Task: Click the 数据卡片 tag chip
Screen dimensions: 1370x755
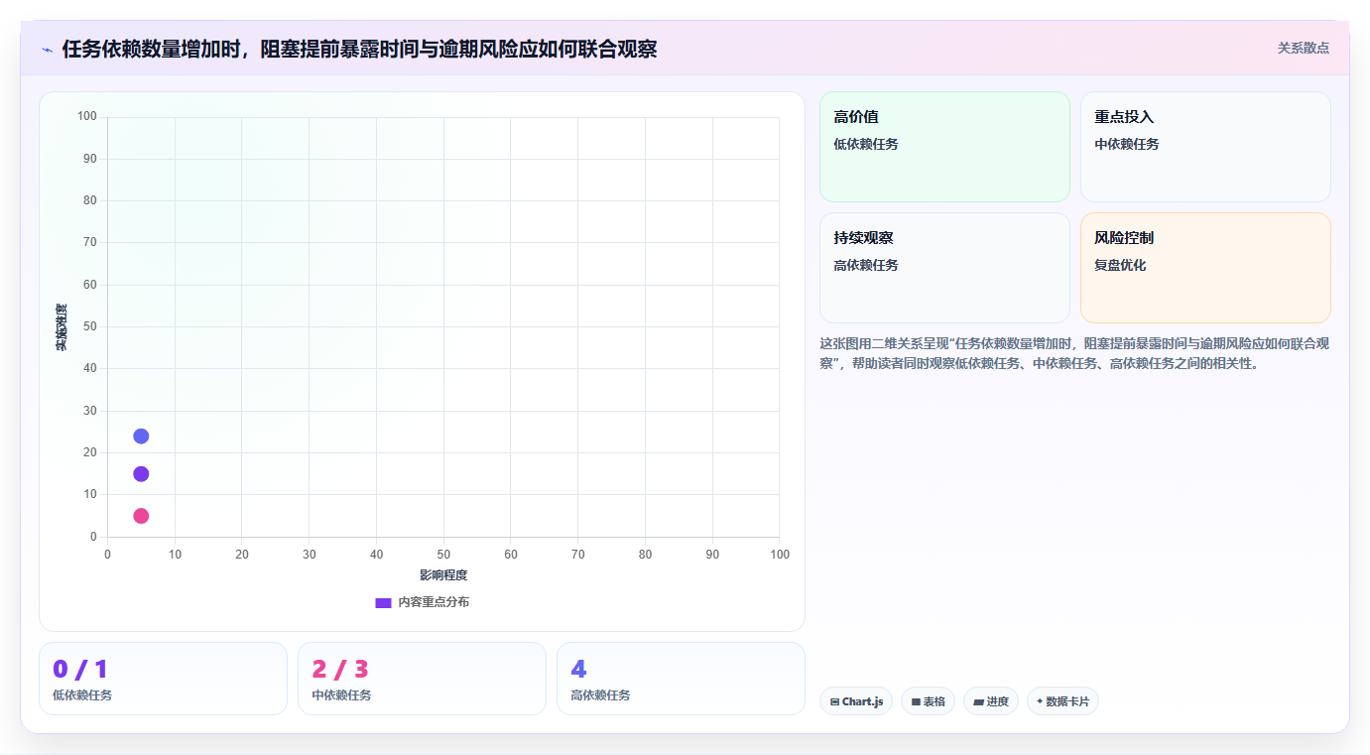Action: click(1062, 701)
